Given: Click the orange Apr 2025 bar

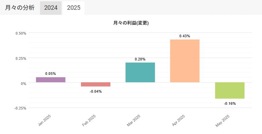Looking at the screenshot, I should pyautogui.click(x=185, y=61).
